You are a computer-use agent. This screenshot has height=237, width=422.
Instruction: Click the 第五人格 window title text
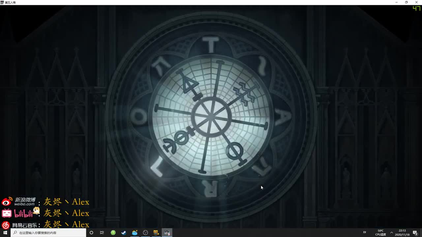pos(10,2)
